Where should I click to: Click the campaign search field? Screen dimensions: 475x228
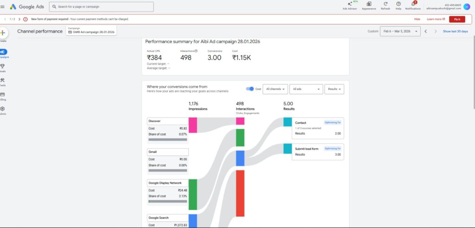101,7
